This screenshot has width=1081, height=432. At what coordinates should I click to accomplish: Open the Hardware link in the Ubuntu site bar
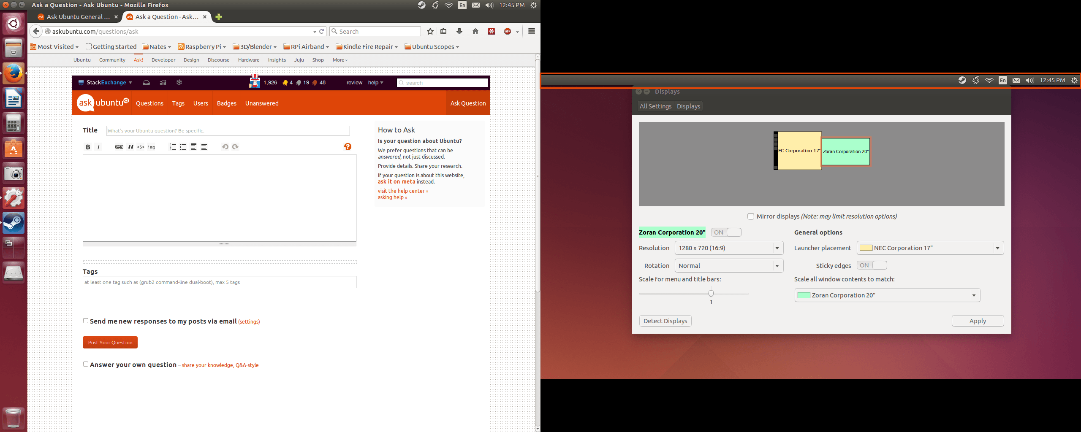[x=249, y=60]
